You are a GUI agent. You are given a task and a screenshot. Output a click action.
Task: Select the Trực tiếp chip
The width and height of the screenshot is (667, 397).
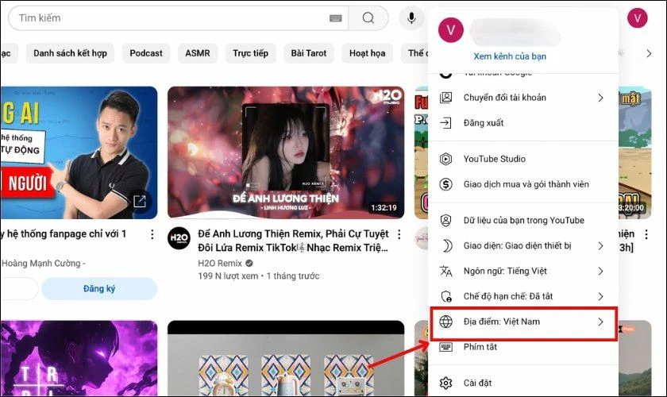(x=251, y=53)
